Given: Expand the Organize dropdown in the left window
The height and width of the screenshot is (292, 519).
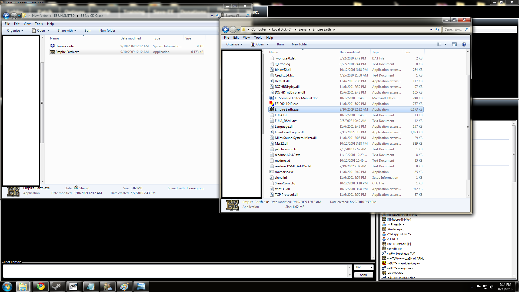Looking at the screenshot, I should point(15,31).
